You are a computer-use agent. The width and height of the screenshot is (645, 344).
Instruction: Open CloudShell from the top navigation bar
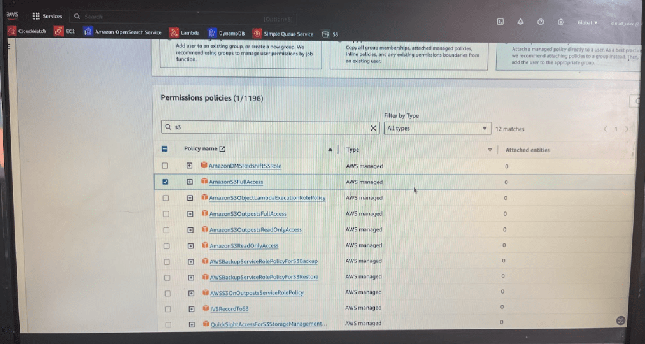[x=500, y=22]
